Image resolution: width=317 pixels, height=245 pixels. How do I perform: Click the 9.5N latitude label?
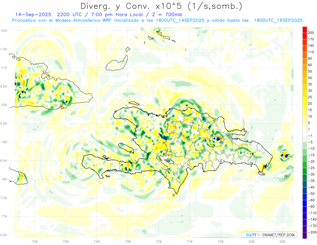(x=4, y=123)
